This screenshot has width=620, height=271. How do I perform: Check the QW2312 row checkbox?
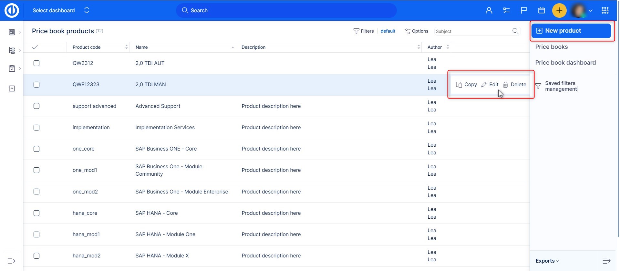coord(36,63)
